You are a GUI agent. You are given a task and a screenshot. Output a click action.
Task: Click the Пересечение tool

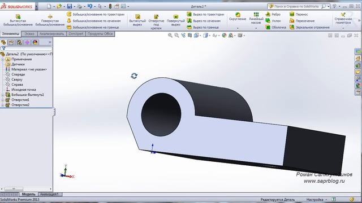pyautogui.click(x=302, y=21)
